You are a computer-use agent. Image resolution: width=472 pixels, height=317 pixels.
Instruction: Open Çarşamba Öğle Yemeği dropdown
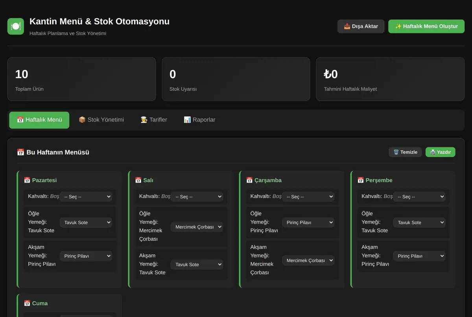308,222
